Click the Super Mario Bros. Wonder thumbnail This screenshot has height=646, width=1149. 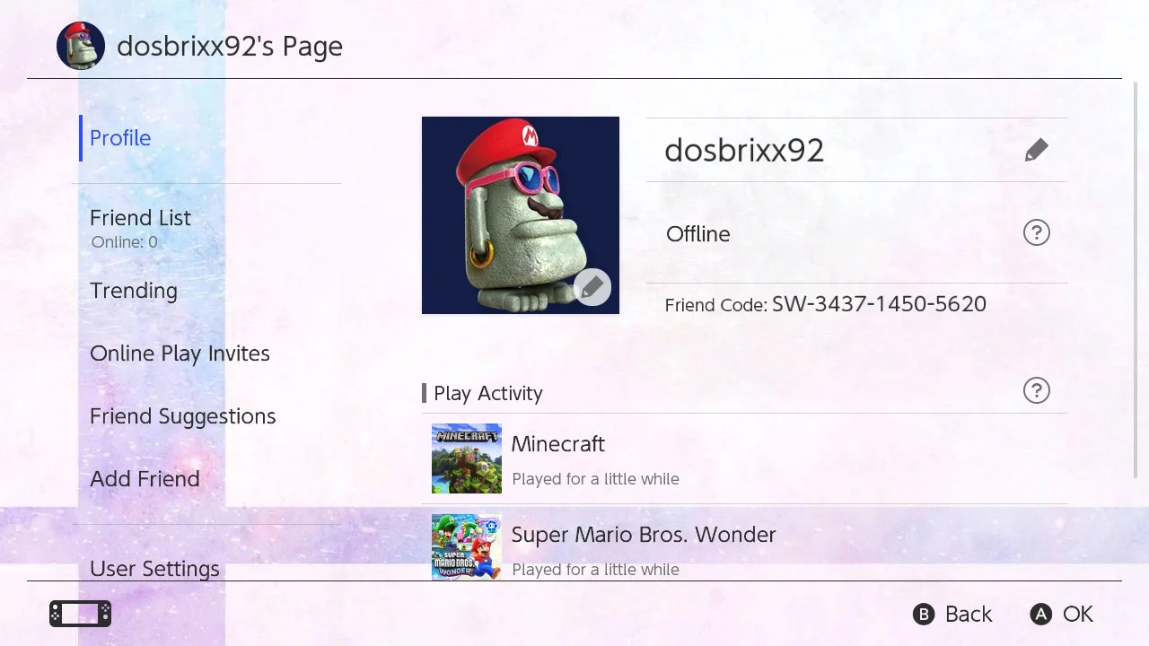467,546
